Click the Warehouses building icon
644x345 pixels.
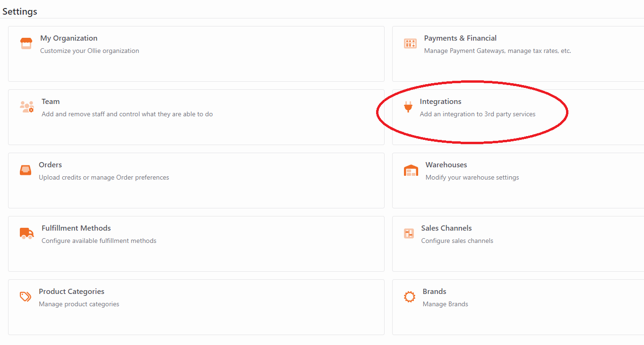click(411, 170)
